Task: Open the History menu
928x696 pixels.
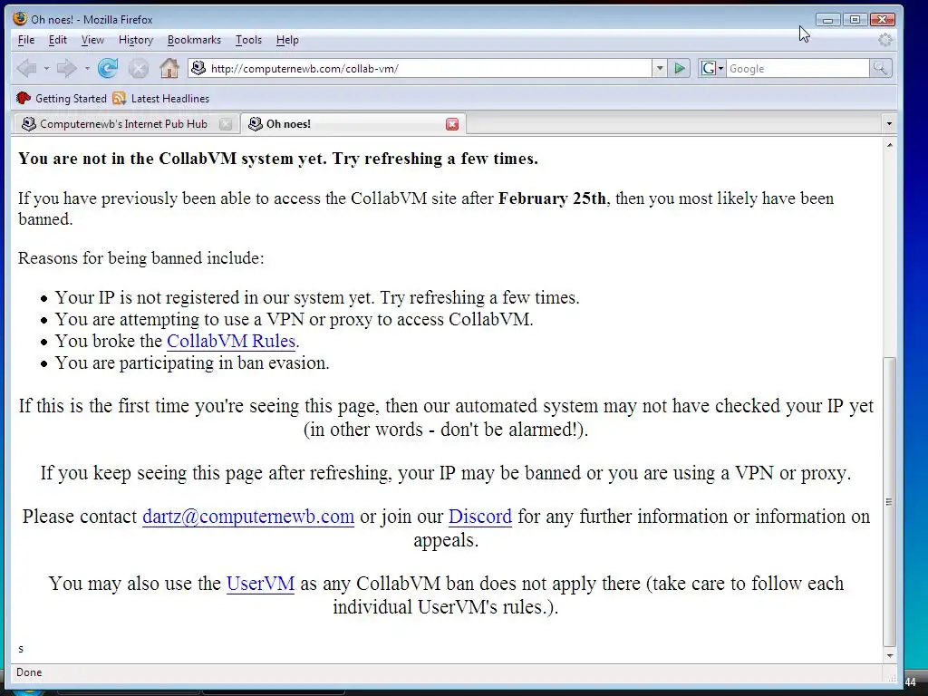Action: (x=136, y=40)
